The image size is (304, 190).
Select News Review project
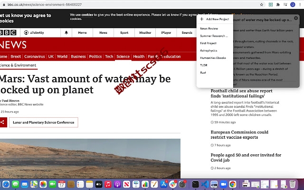(209, 28)
